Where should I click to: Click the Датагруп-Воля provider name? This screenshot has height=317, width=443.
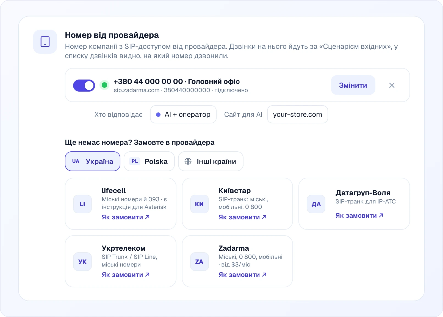363,193
